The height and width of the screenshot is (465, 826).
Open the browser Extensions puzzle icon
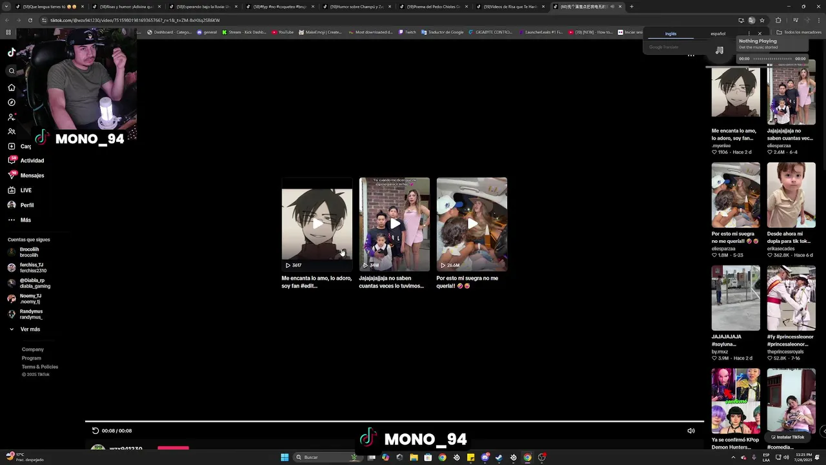point(778,20)
